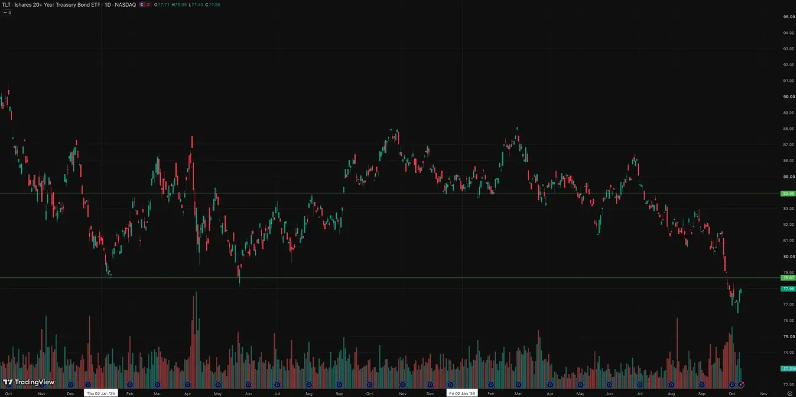Select the dividend marker above Thu 02 Jan '25
The image size is (796, 397).
(x=88, y=385)
